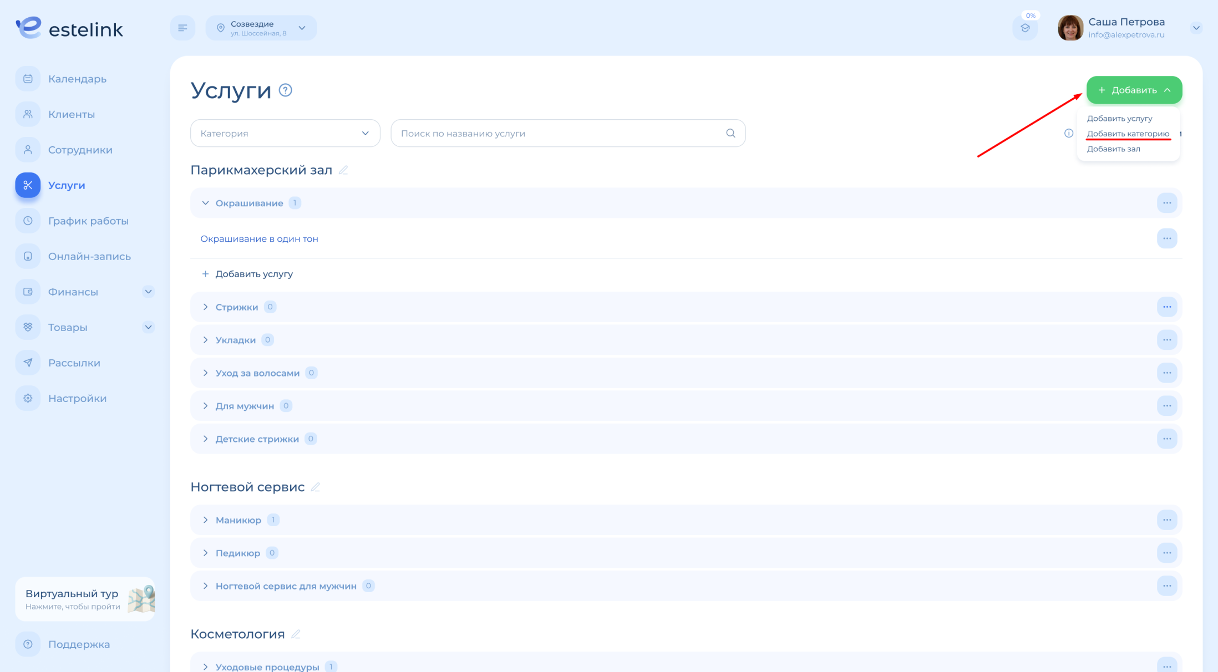Image resolution: width=1218 pixels, height=672 pixels.
Task: Click Саша Петрова profile avatar
Action: 1070,28
